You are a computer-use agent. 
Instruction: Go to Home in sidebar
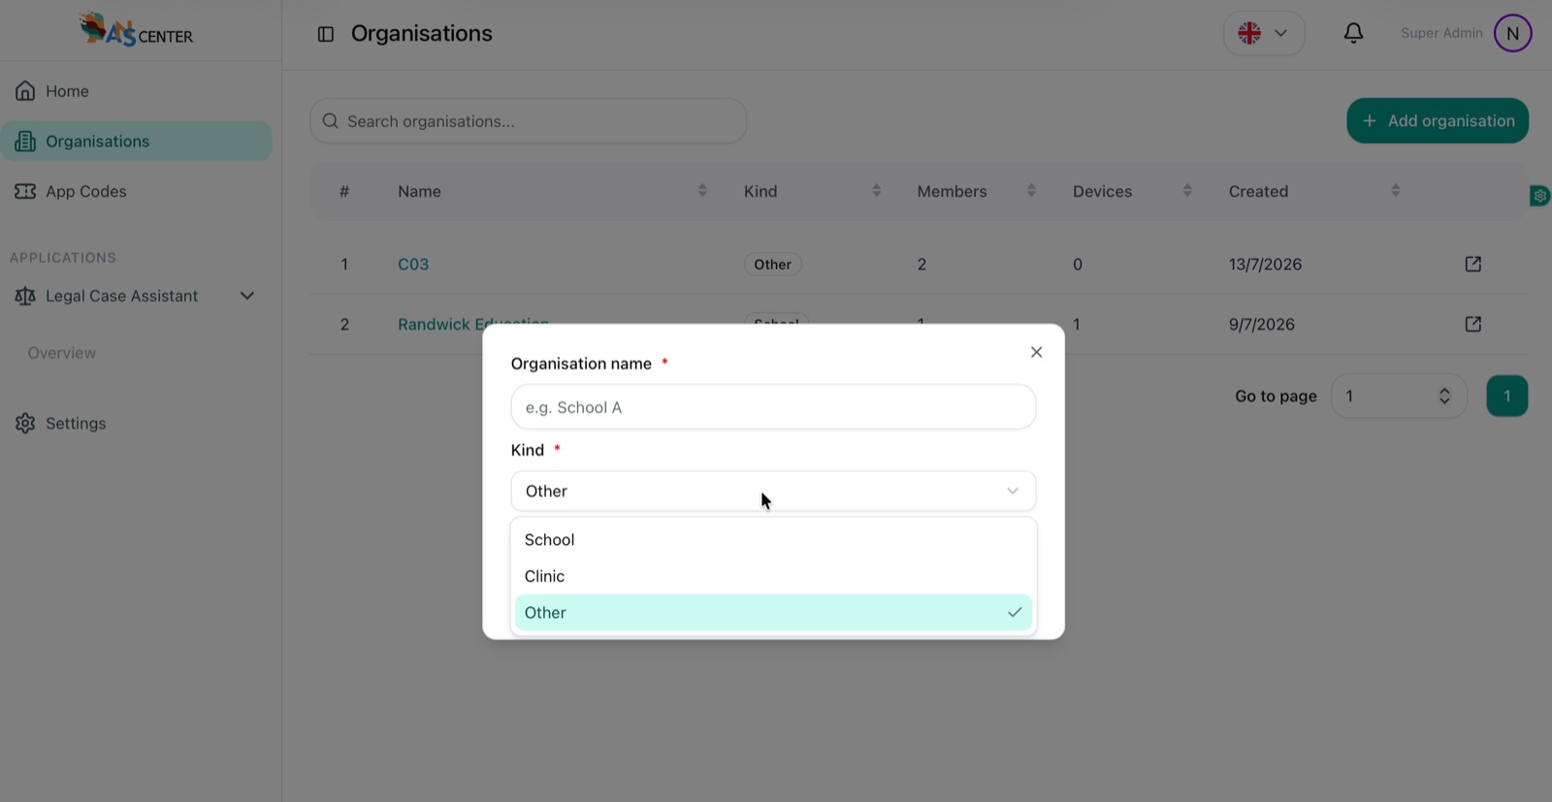pos(136,91)
